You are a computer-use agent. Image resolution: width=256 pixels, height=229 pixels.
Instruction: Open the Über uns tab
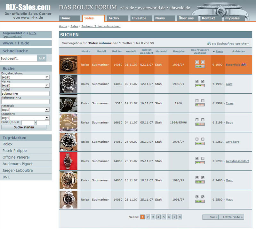click(x=188, y=18)
